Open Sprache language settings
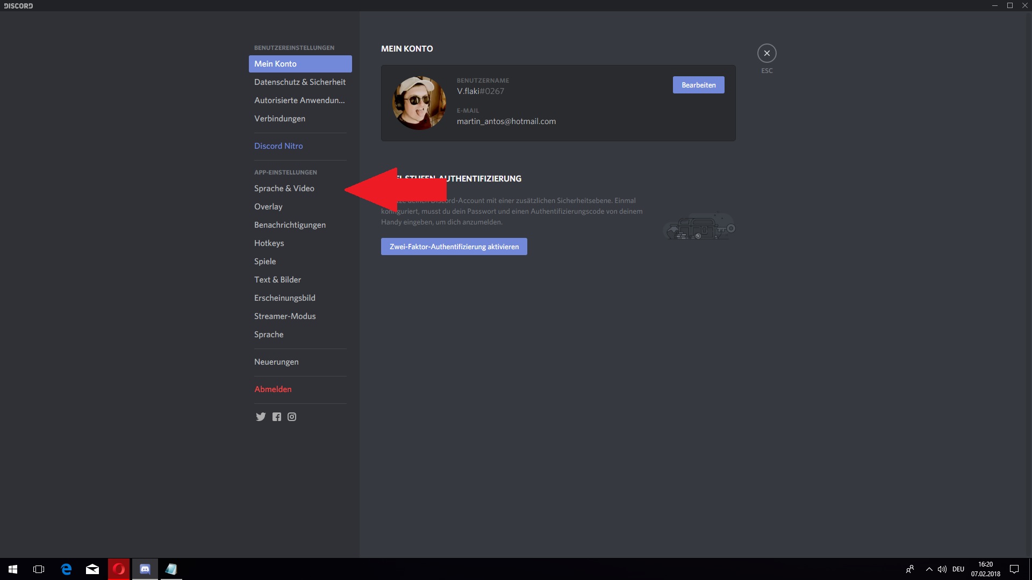 coord(300,335)
